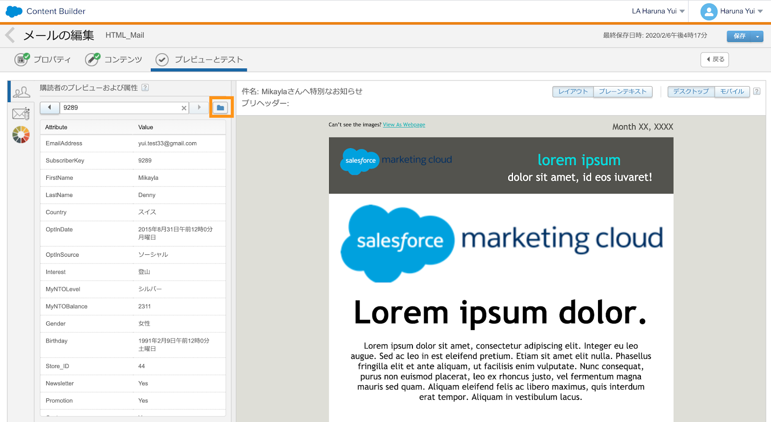Select the FirstName attribute row
Image resolution: width=771 pixels, height=422 pixels.
click(x=133, y=178)
